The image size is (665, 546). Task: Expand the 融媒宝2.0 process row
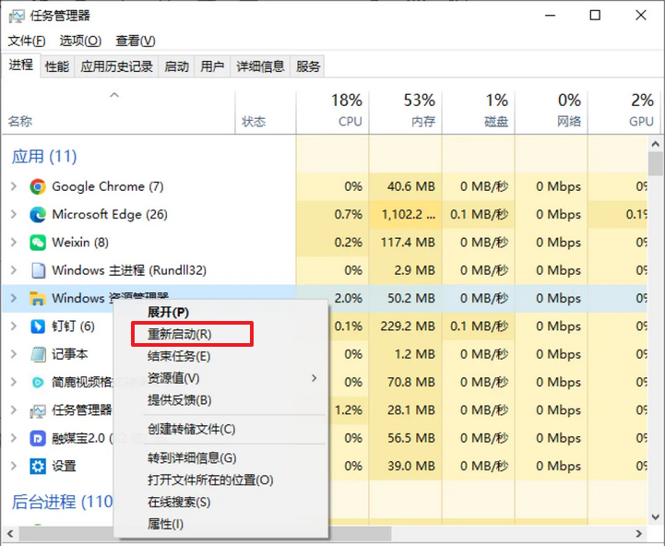[14, 438]
